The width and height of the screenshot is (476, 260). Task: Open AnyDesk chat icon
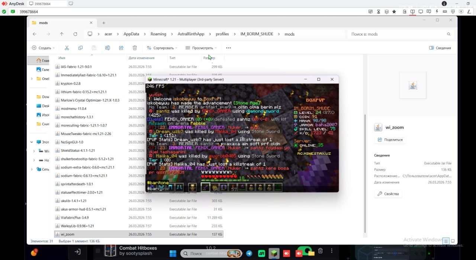click(x=429, y=12)
